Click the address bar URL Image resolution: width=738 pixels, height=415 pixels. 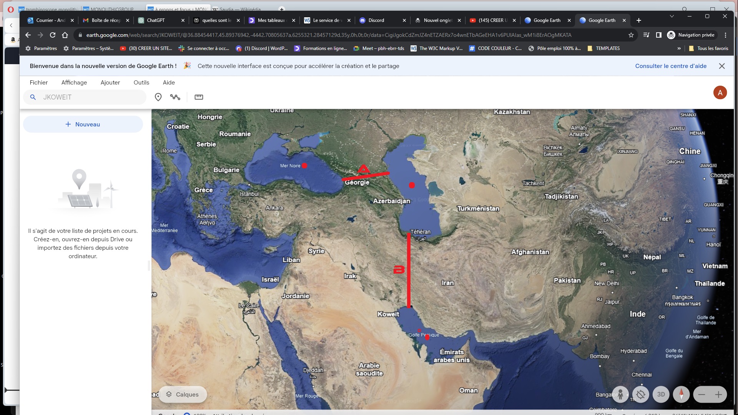329,35
